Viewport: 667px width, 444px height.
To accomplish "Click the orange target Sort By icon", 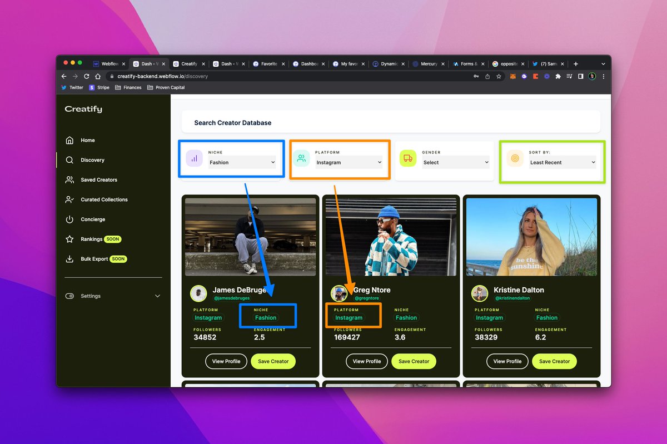I will point(515,158).
